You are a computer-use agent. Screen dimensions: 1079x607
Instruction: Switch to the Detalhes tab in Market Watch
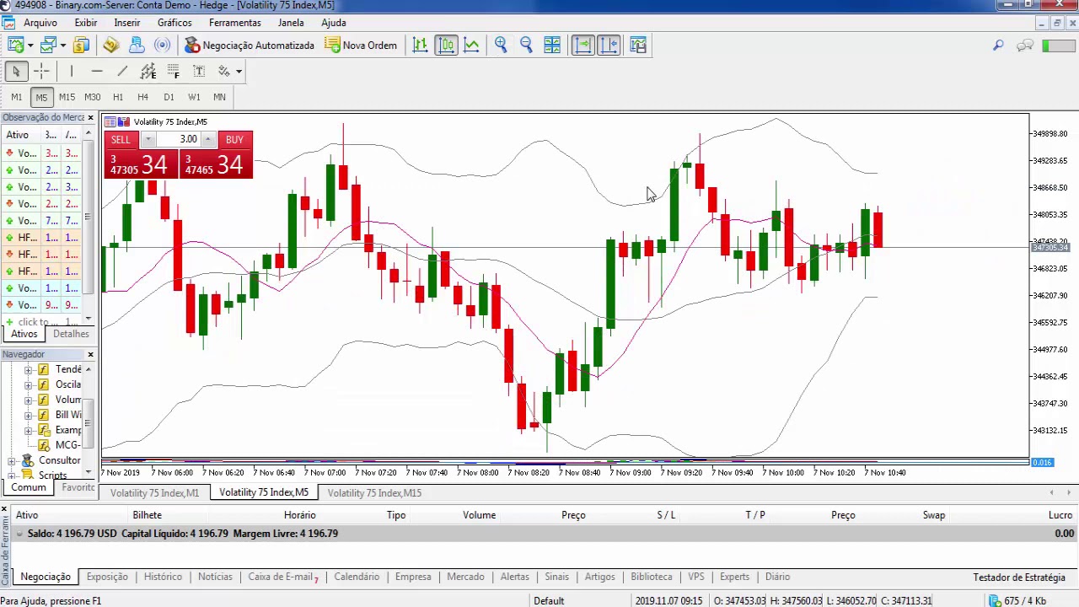pyautogui.click(x=71, y=334)
